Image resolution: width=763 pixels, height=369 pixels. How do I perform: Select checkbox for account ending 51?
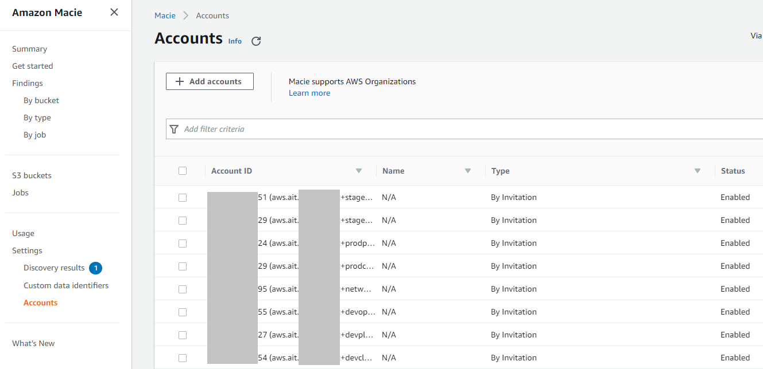[183, 197]
